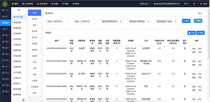Select the 全部 category tab

click(35, 13)
